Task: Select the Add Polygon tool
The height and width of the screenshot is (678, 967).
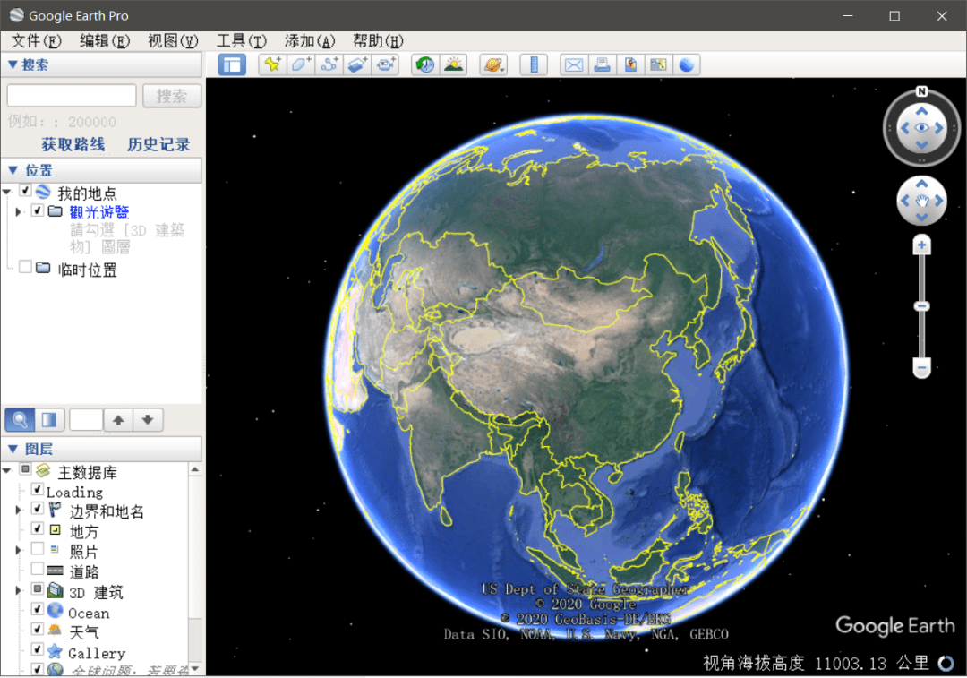Action: [x=301, y=64]
